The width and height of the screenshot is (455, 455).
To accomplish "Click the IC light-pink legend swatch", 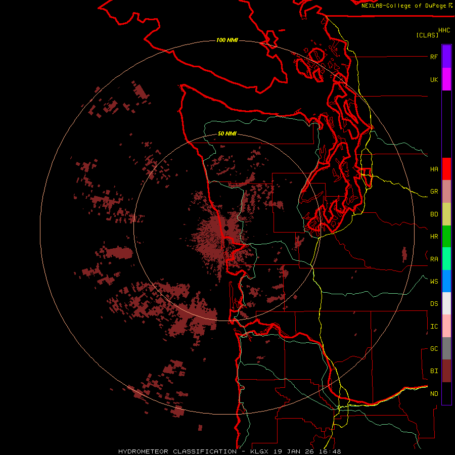I will pyautogui.click(x=446, y=326).
